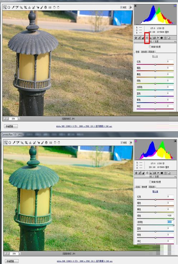The width and height of the screenshot is (178, 264).
Task: Open Tone Curve panel tab in lower window
Action: point(140,173)
